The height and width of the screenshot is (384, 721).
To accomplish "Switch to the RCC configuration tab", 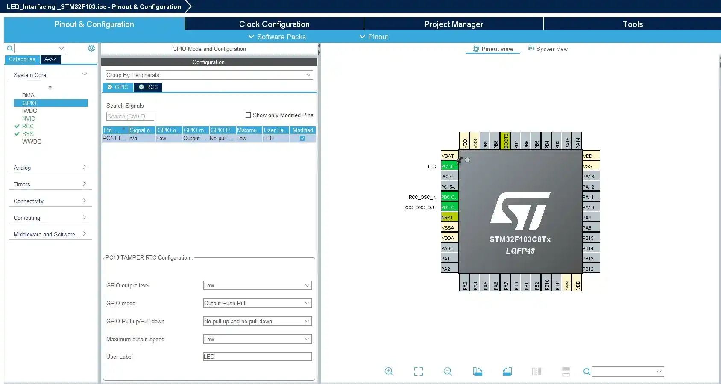I will pyautogui.click(x=148, y=87).
